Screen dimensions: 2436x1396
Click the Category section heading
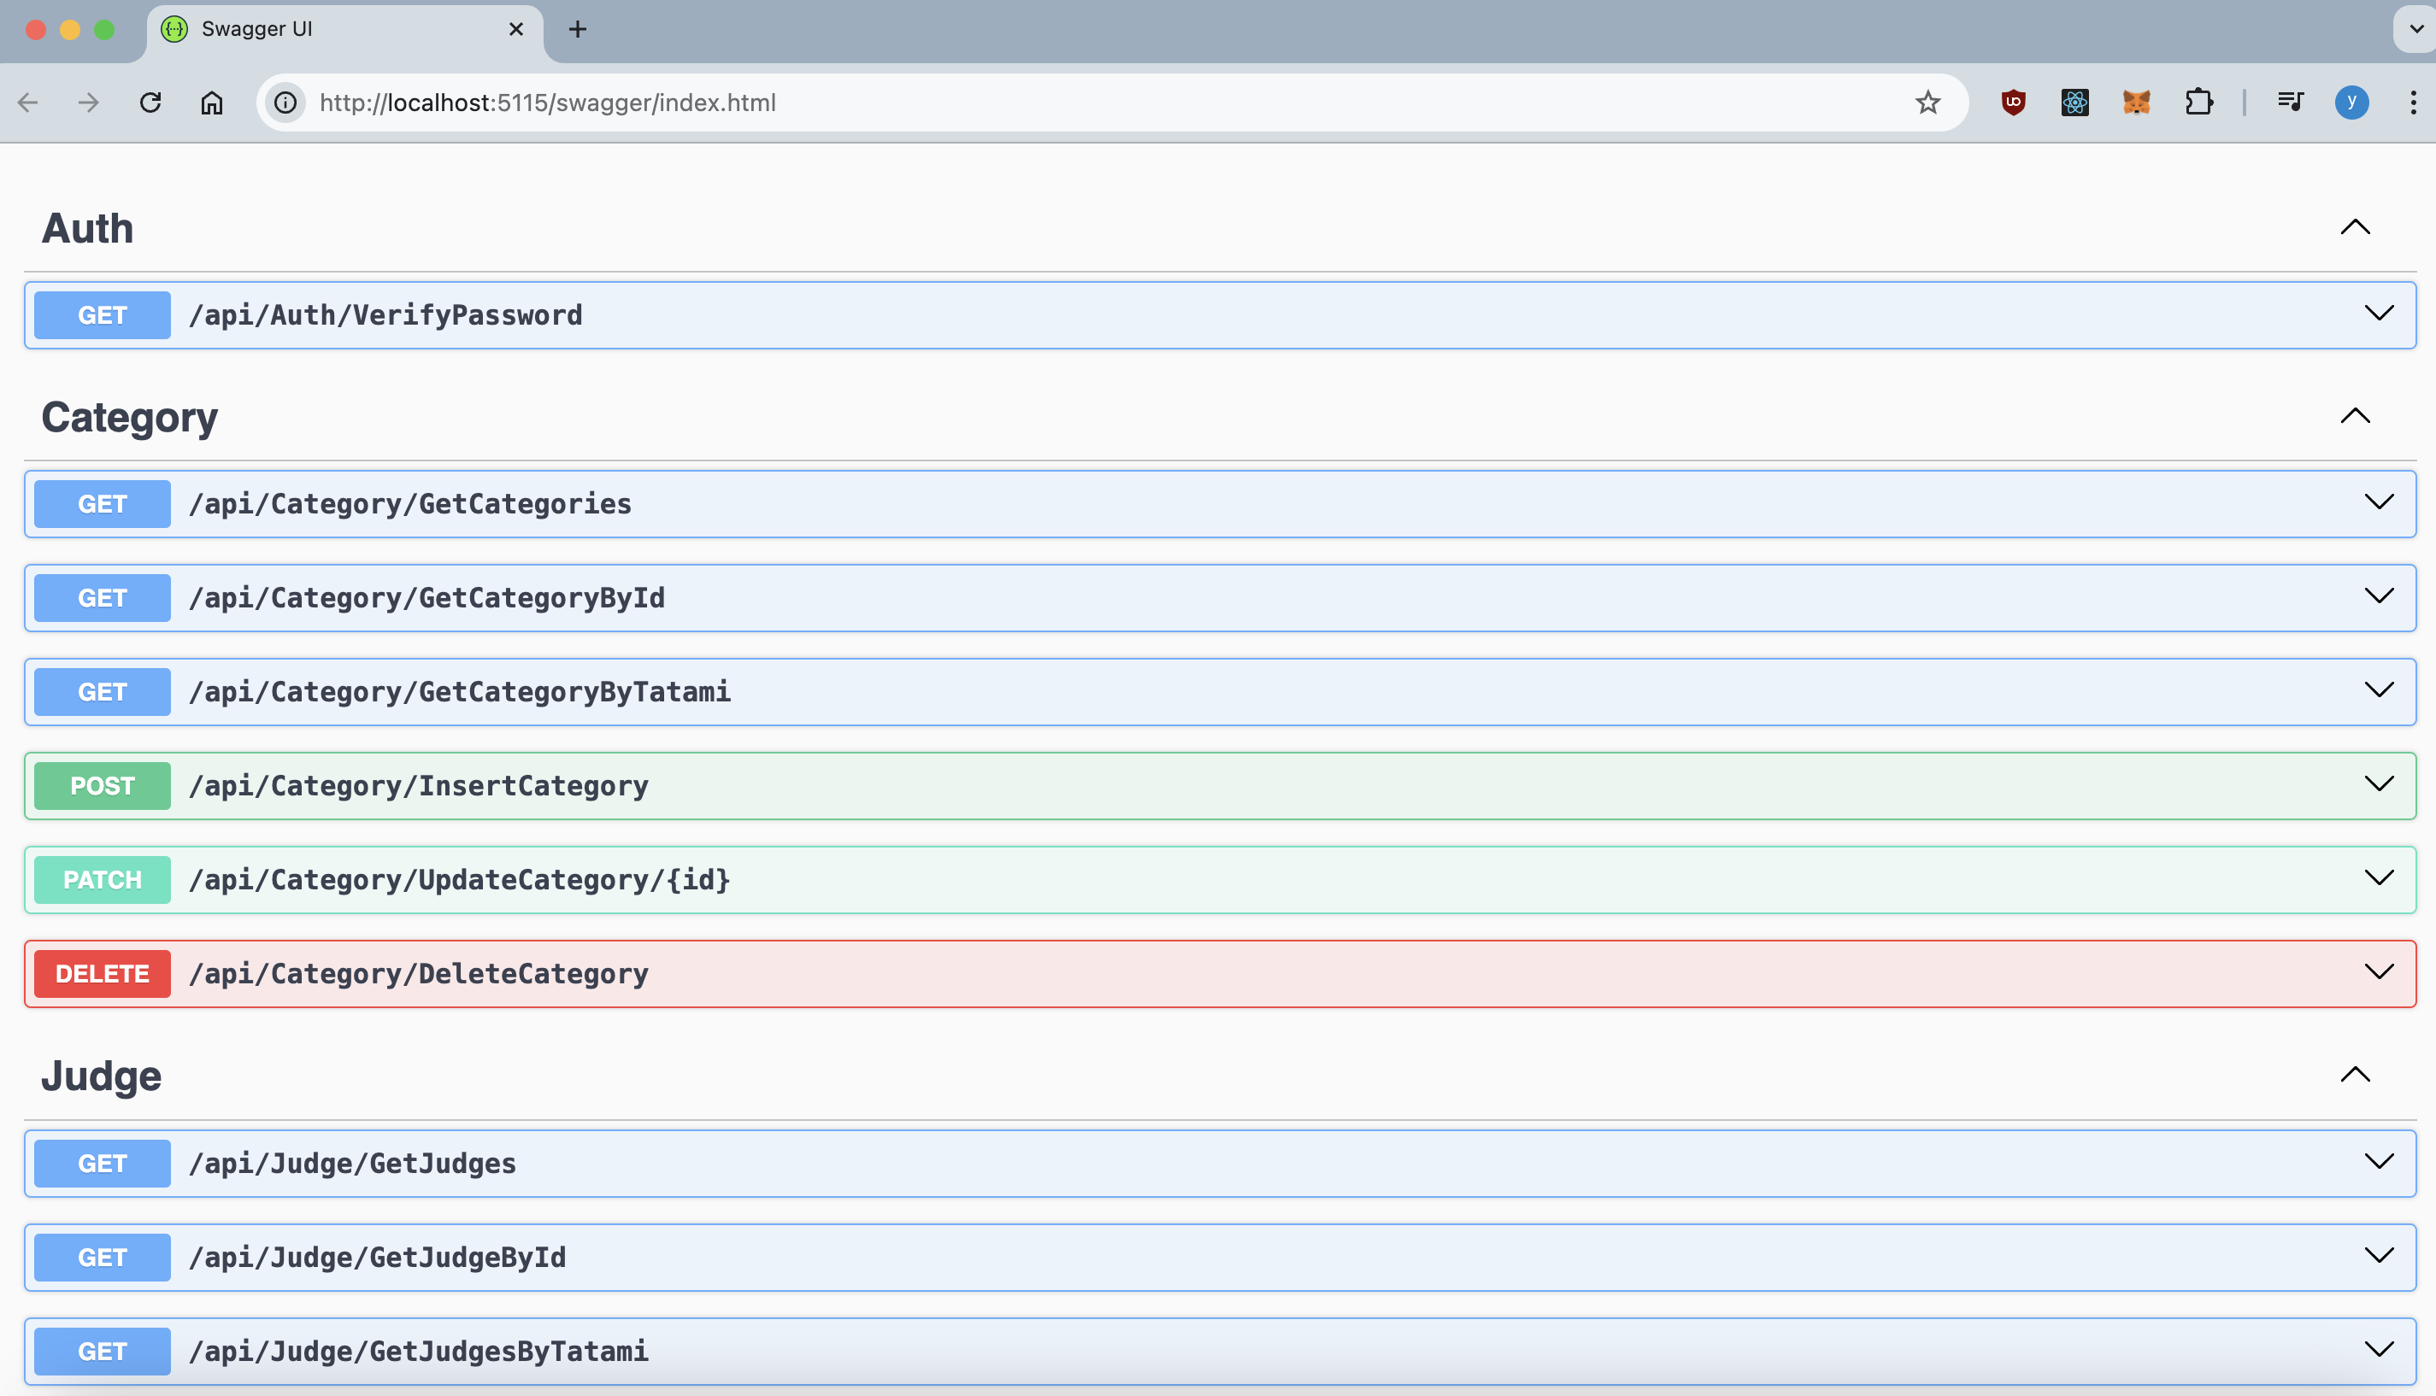pyautogui.click(x=129, y=418)
